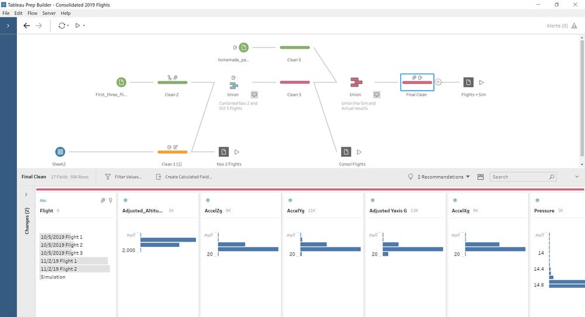Click the Pressure field header

(x=544, y=211)
